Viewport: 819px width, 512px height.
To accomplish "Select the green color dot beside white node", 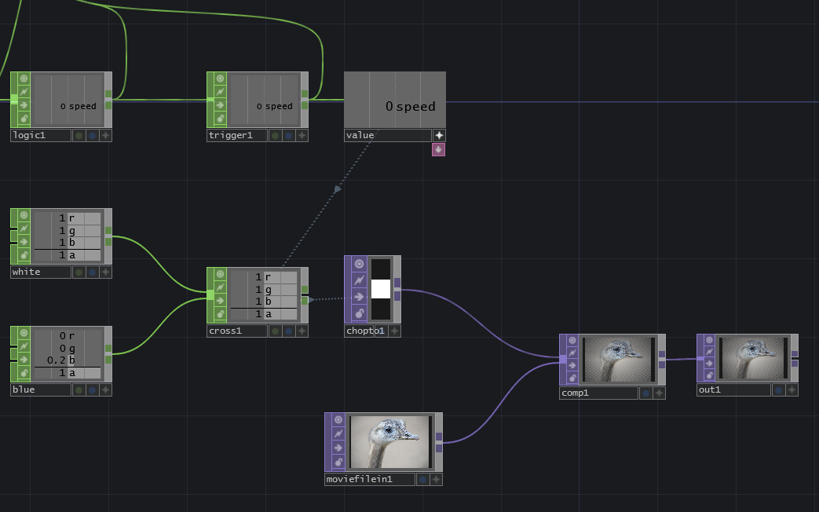I will [x=79, y=271].
